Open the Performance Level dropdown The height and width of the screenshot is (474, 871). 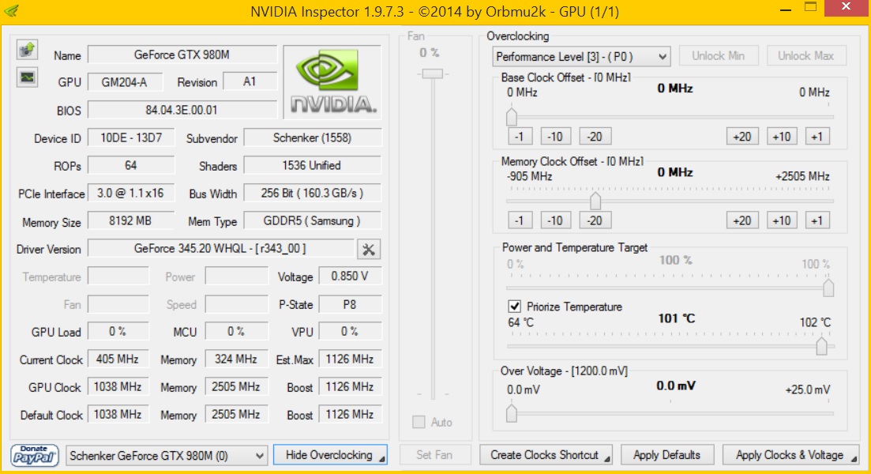pyautogui.click(x=581, y=57)
